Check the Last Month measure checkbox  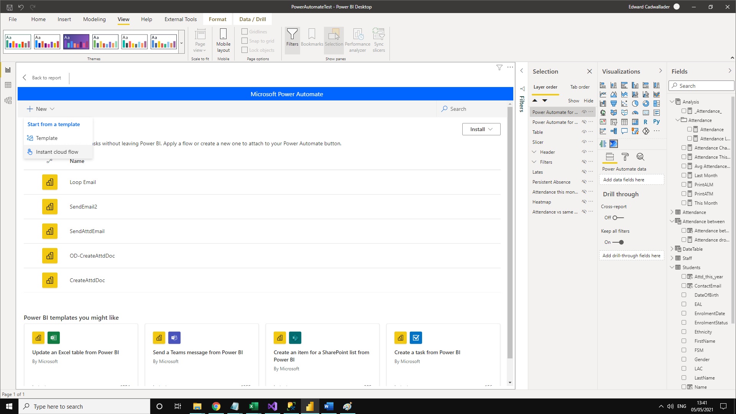(x=684, y=175)
